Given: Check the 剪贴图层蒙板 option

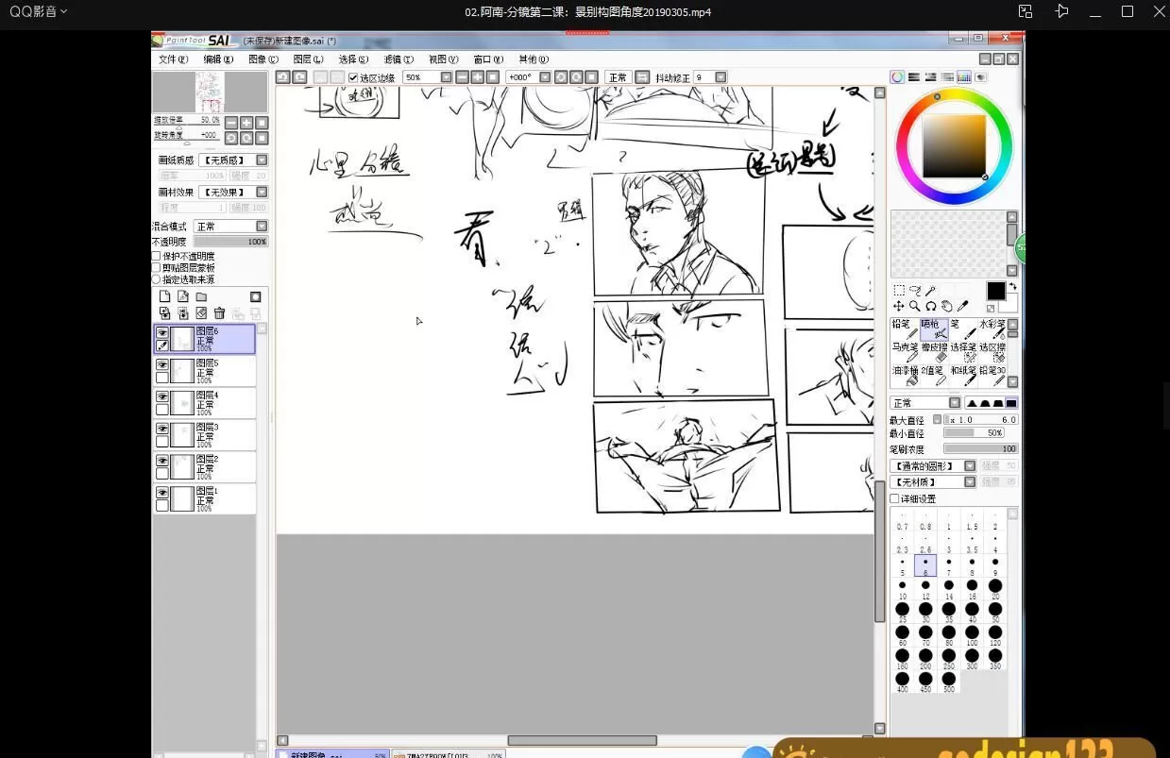Looking at the screenshot, I should click(x=154, y=265).
